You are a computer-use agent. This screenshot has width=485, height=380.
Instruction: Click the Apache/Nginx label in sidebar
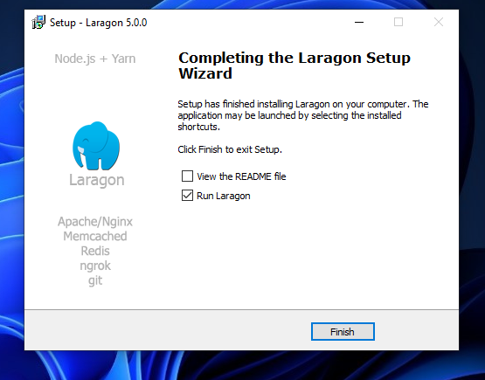[x=95, y=222]
